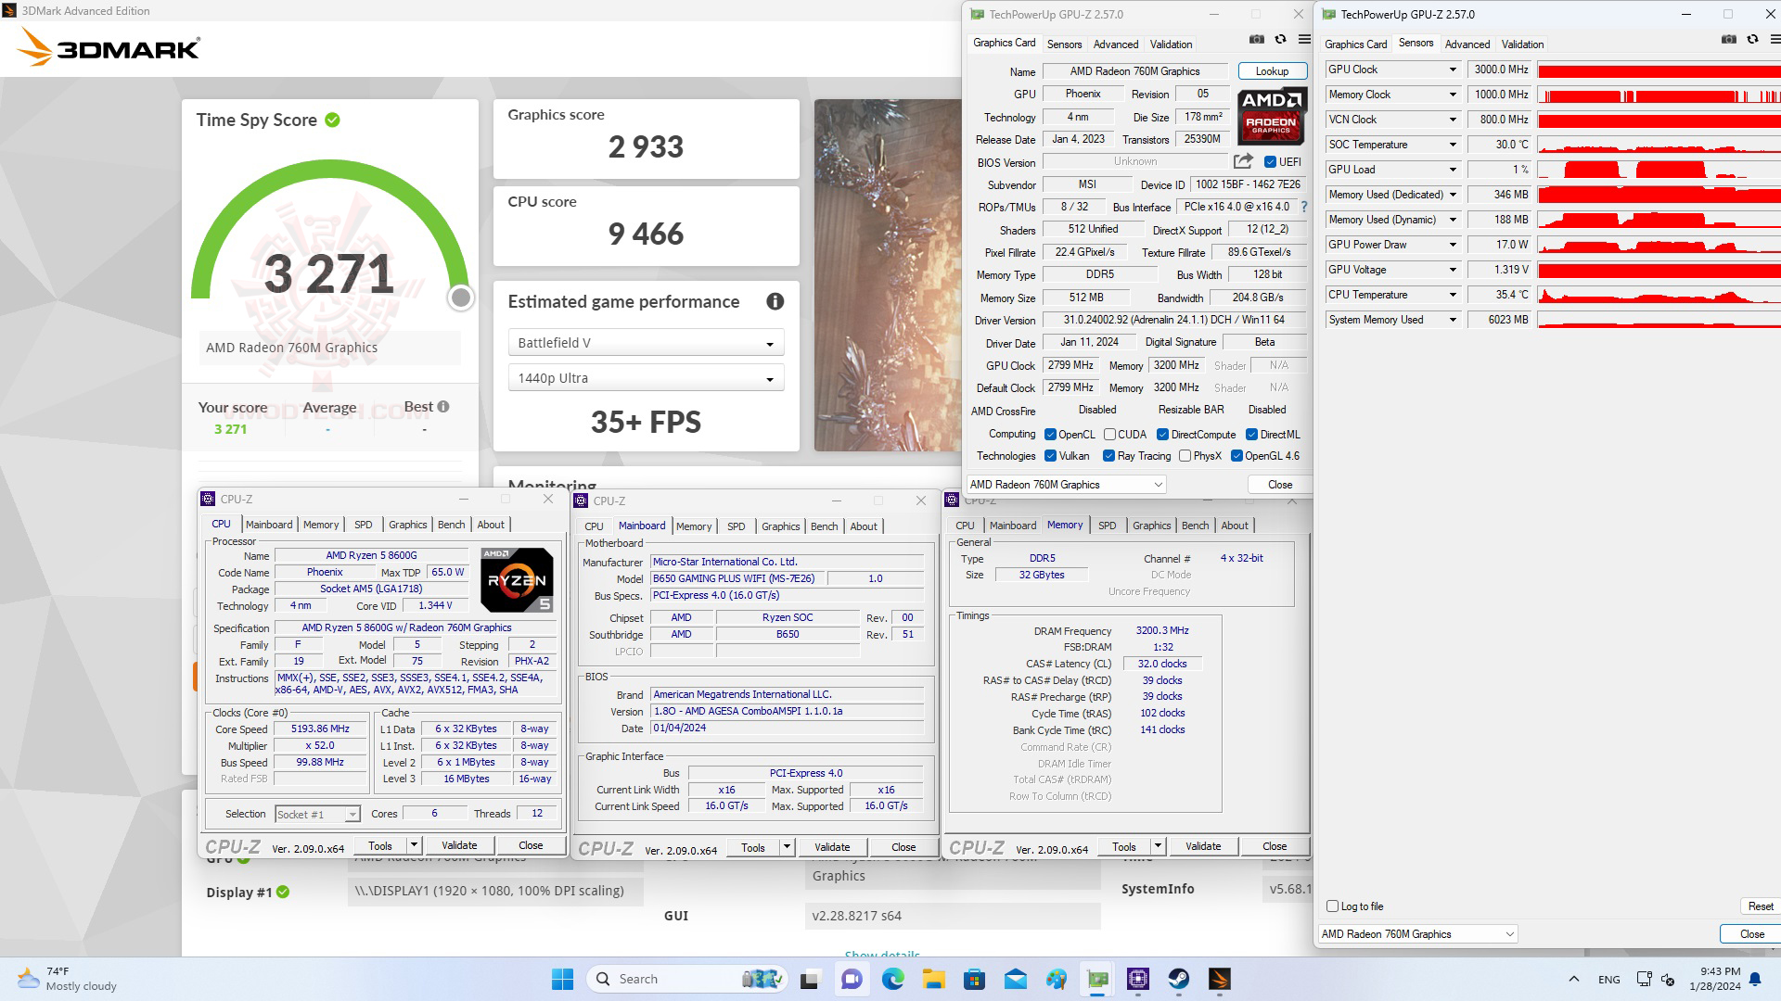Image resolution: width=1781 pixels, height=1001 pixels.
Task: Click the Reset button in GPU-Z Sensors
Action: tap(1760, 906)
